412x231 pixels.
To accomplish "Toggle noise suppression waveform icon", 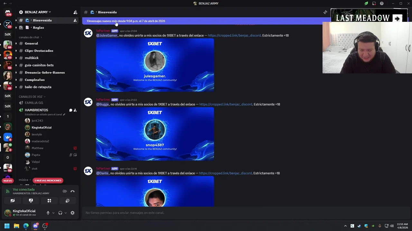I will point(65,191).
